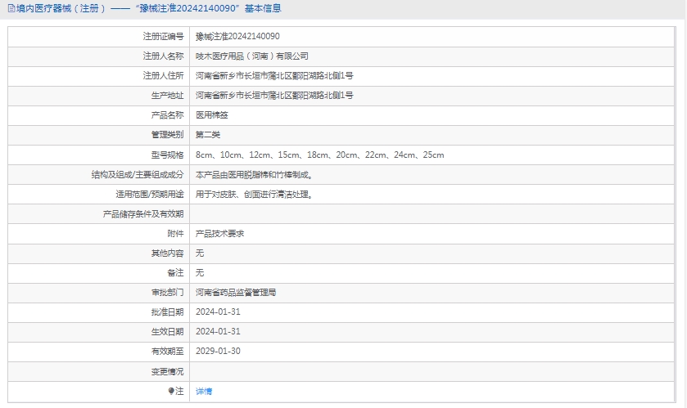Click the document icon beside the page title
Image resolution: width=687 pixels, height=408 pixels.
coord(10,8)
